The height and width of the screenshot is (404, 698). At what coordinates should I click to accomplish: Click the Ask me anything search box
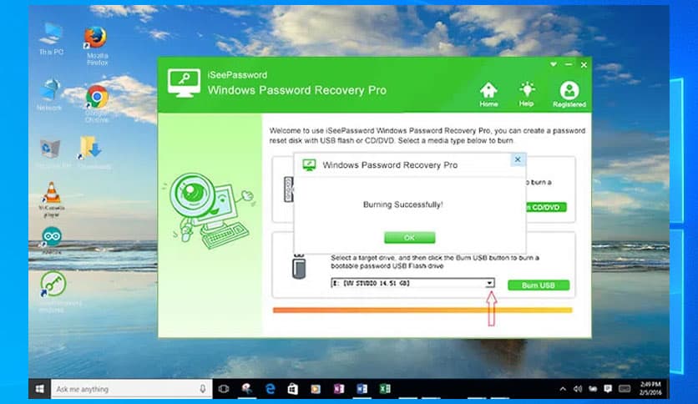pyautogui.click(x=131, y=389)
